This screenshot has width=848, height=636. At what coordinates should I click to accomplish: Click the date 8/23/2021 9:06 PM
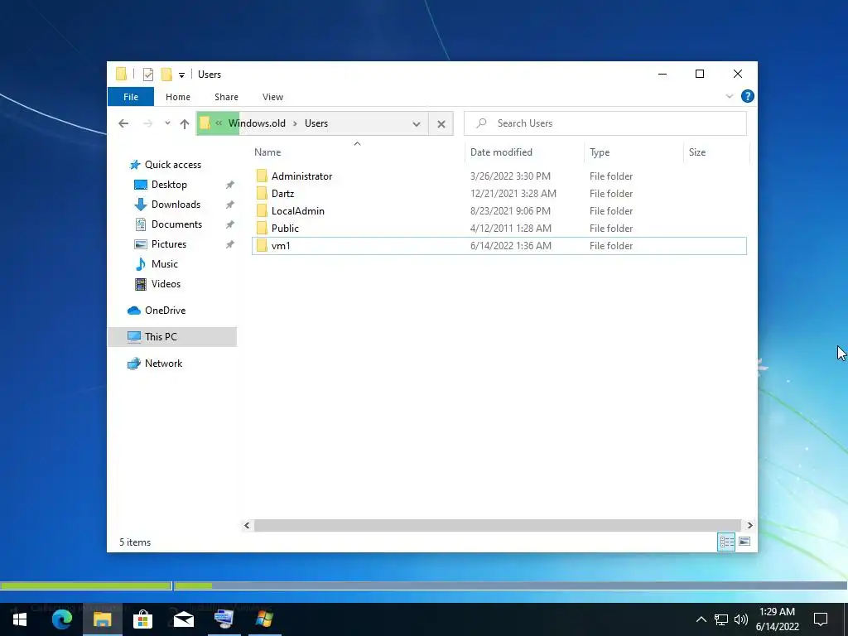pyautogui.click(x=510, y=211)
